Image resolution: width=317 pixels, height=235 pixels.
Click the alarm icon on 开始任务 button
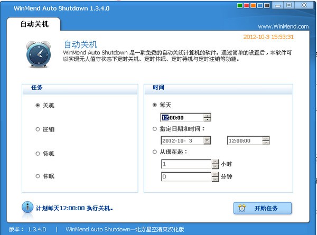(x=242, y=208)
